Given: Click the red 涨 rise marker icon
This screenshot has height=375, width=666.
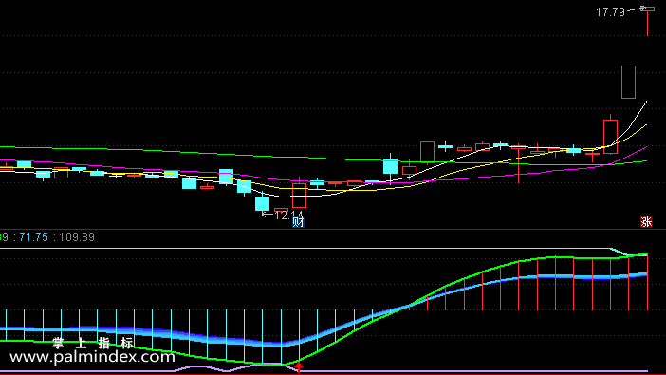Looking at the screenshot, I should point(646,222).
